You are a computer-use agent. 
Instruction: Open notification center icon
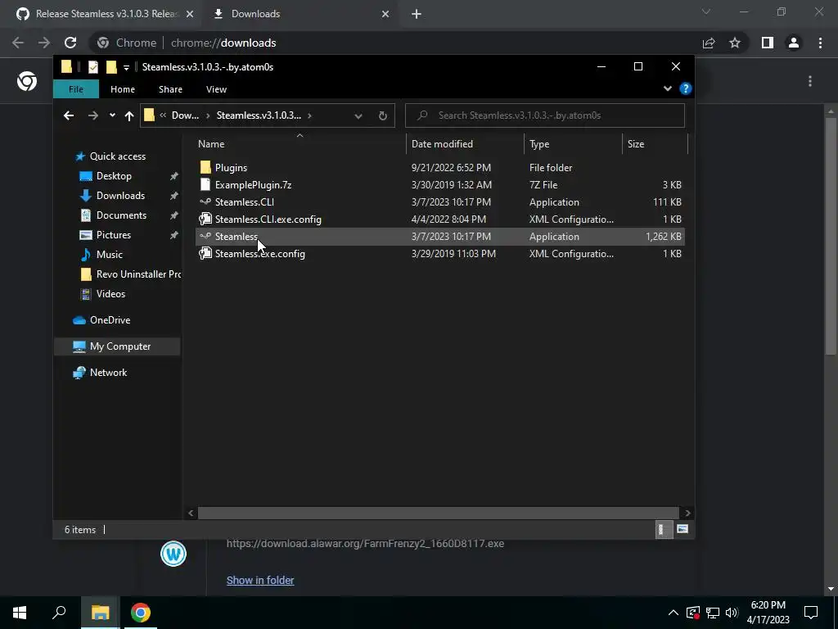(x=811, y=613)
